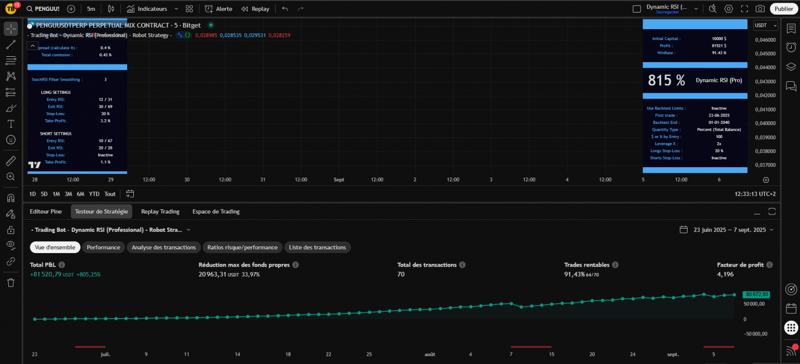Select the ruler measure tool
Viewport: 800px width, 364px height.
11,161
